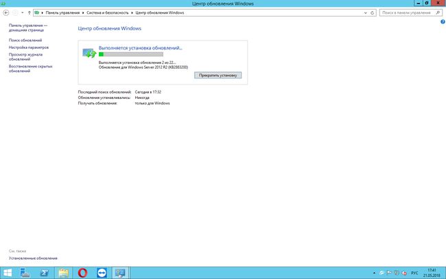Click the 'Прекратить установку' button
Image resolution: width=446 pixels, height=279 pixels.
(218, 75)
